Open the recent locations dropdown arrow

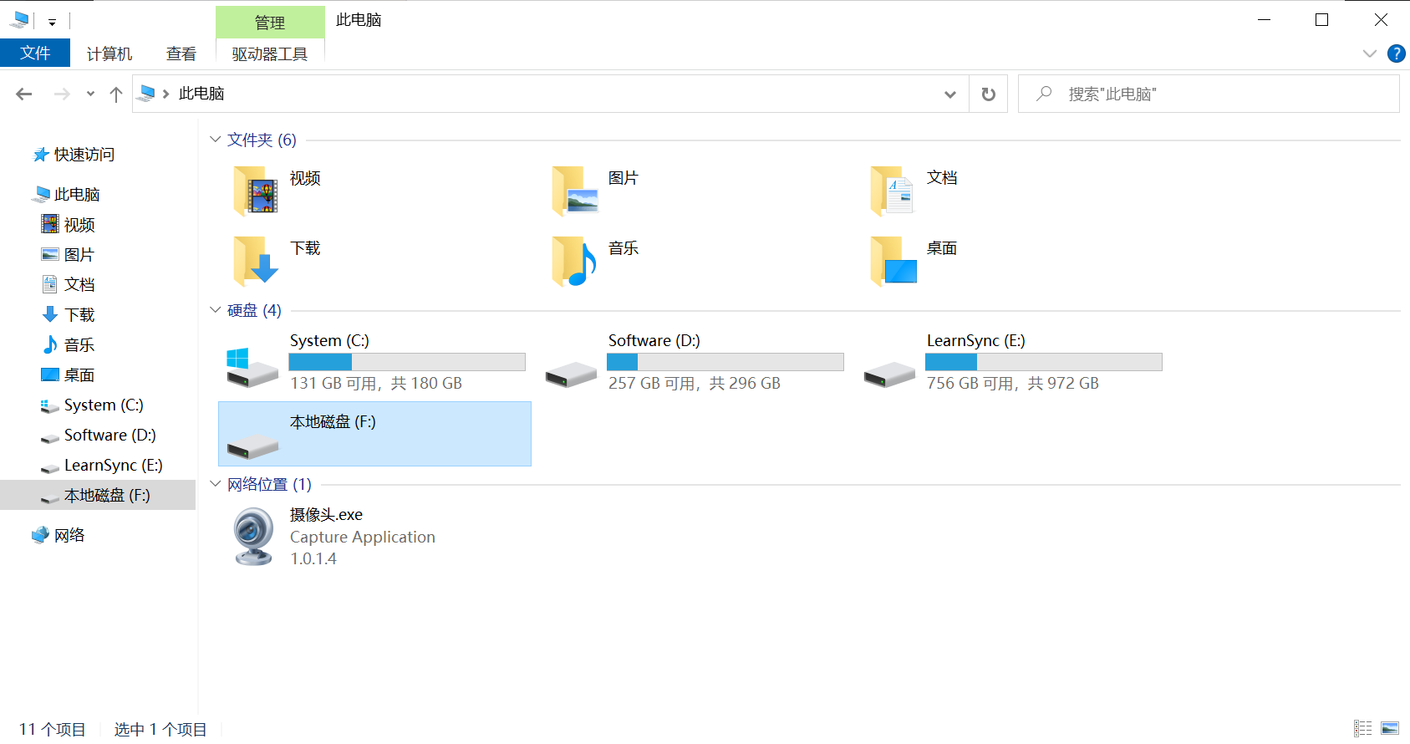90,94
